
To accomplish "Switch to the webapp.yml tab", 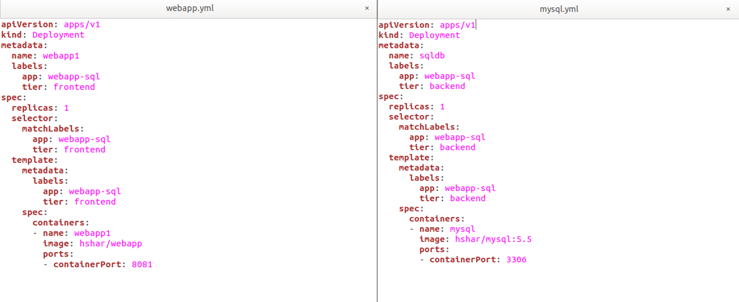I will tap(190, 8).
